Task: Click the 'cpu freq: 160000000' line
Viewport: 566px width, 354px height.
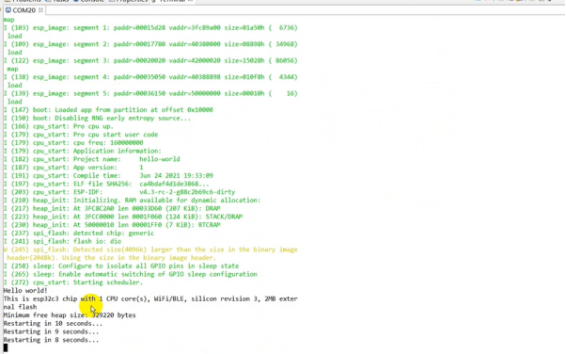Action: coord(73,142)
